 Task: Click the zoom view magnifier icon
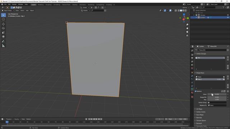[187, 25]
